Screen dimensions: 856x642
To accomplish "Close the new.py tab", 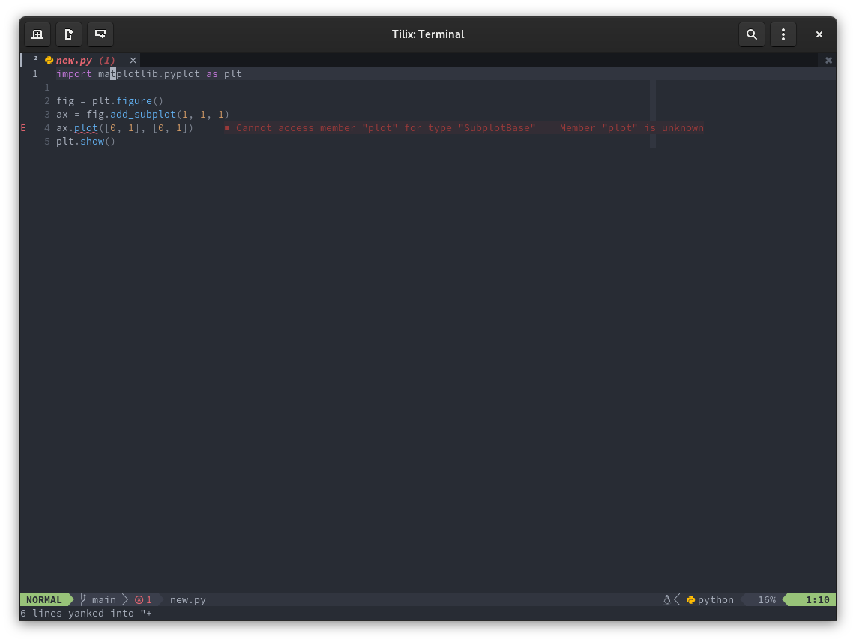I will [x=133, y=60].
